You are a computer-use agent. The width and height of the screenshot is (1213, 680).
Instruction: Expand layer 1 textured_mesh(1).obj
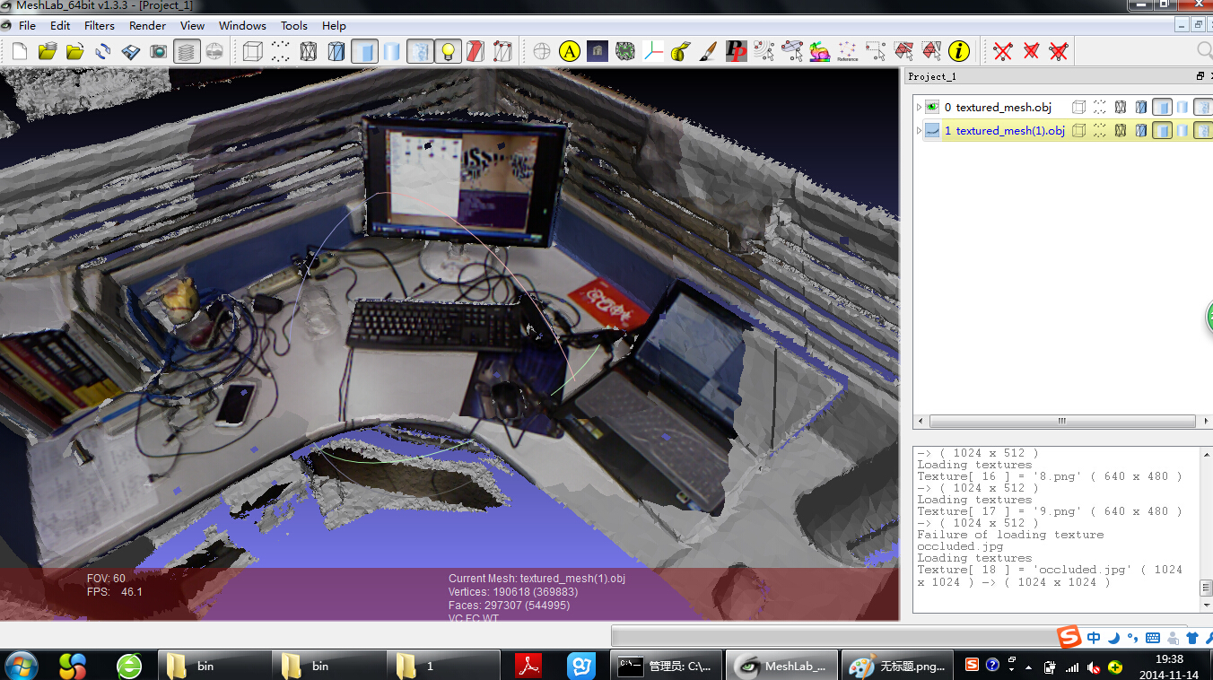click(919, 130)
